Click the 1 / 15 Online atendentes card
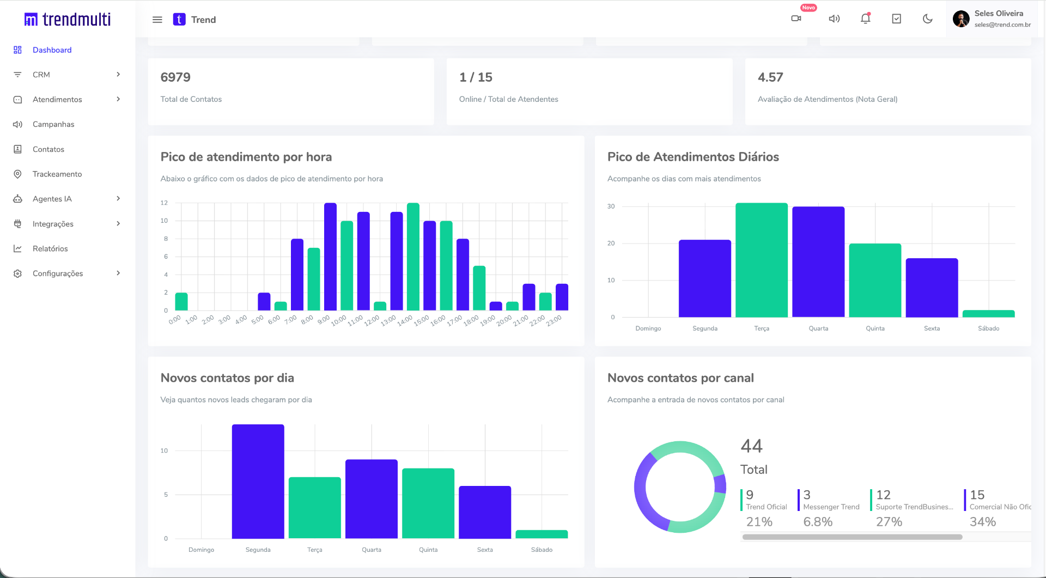Viewport: 1046px width, 578px height. click(x=589, y=92)
